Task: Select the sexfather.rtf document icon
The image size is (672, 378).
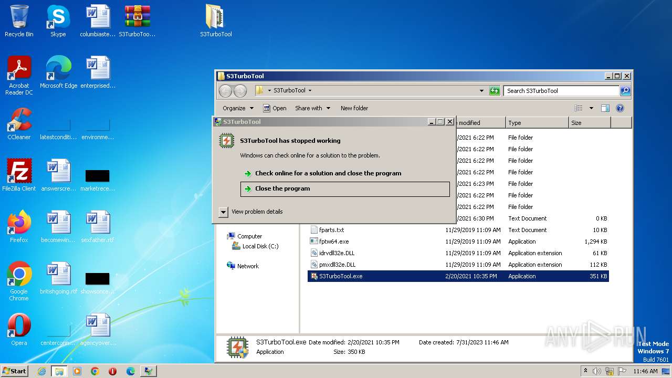Action: click(98, 227)
